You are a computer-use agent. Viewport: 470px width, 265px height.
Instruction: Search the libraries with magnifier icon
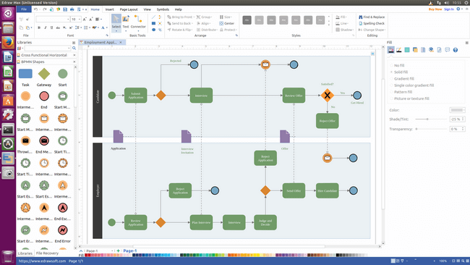click(x=74, y=48)
